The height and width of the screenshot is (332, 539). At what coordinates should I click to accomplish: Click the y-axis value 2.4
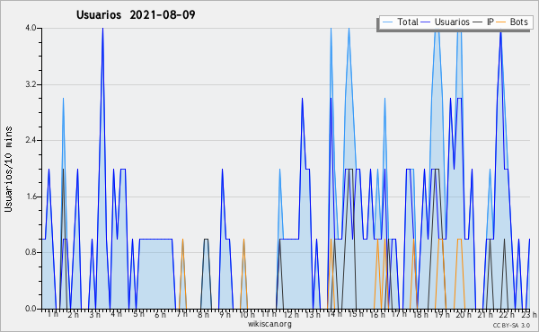(x=31, y=140)
